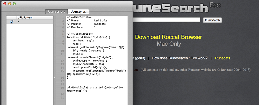Open the Download Roccat Browser link
259x105 pixels.
[169, 37]
